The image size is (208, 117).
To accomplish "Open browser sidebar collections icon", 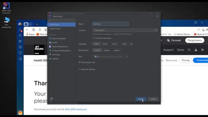I will [x=20, y=41].
